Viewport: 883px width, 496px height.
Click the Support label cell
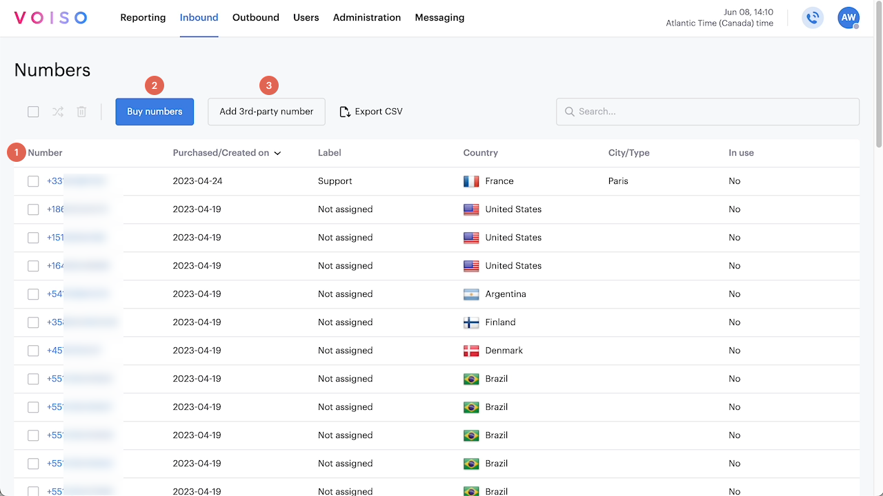coord(335,181)
